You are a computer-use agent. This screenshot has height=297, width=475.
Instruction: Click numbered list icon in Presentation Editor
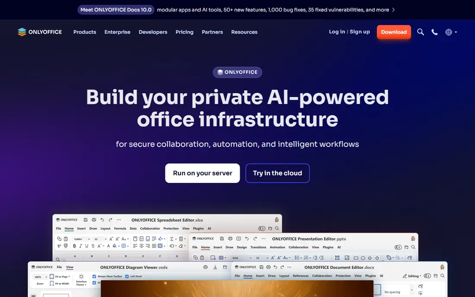[307, 258]
